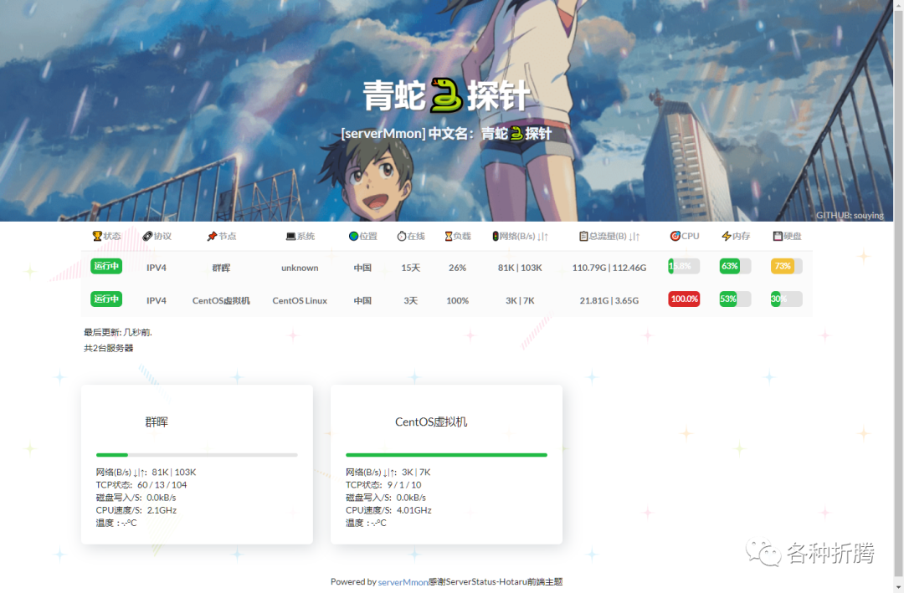Click the 53% memory bar for CentOS虚拟机
Screen dimensions: 904x593
735,299
